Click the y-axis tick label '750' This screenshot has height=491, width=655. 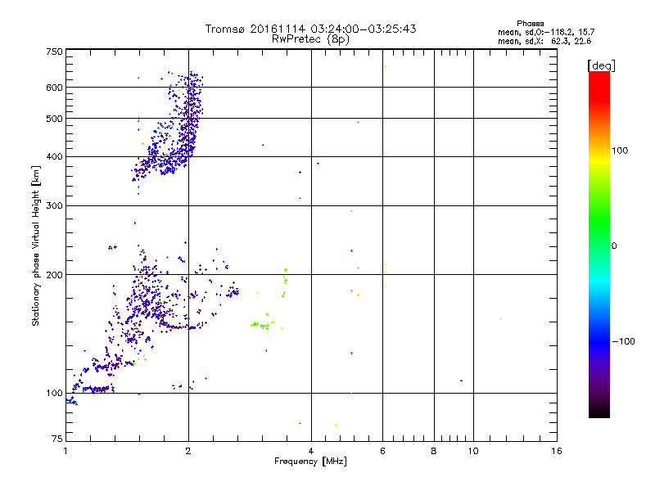[54, 52]
